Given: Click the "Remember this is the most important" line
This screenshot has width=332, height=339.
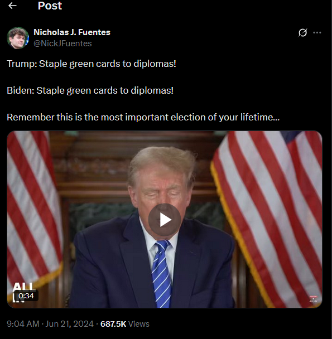Looking at the screenshot, I should tap(143, 117).
